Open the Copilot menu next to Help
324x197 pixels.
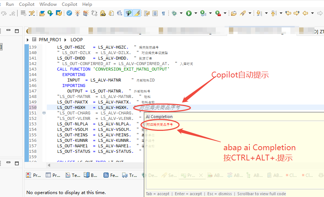[x=69, y=4]
